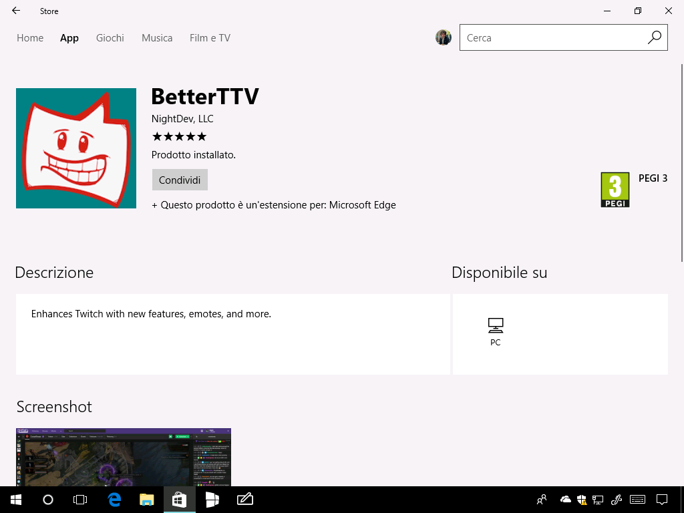
Task: Open the Film e TV tab
Action: click(210, 38)
